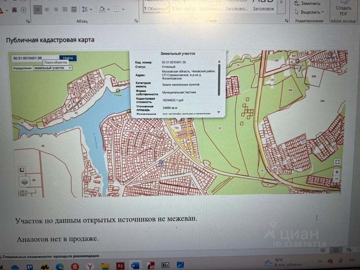Click the enclosed character icon

pyautogui.click(x=24, y=10)
